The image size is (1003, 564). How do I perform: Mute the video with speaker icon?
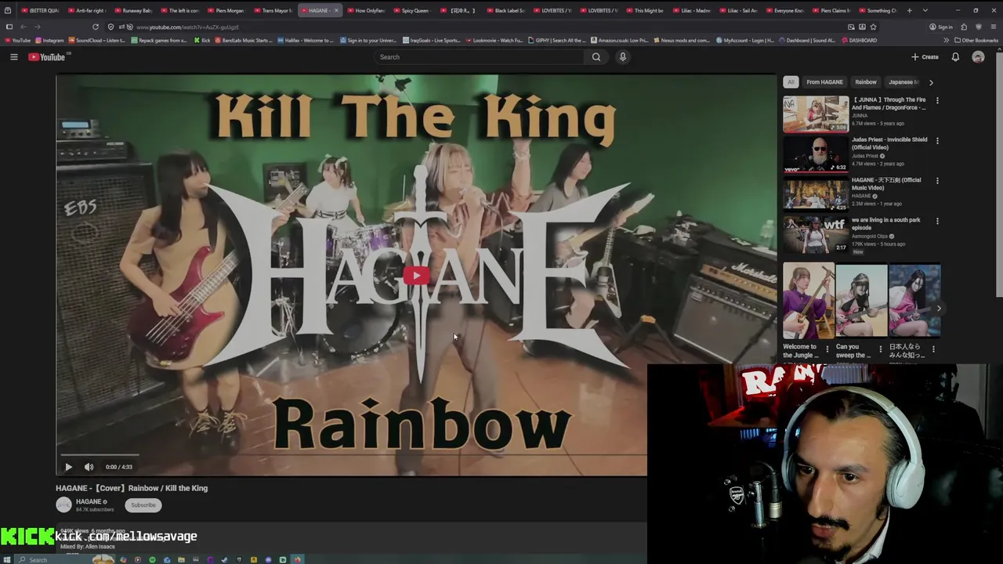pos(89,467)
